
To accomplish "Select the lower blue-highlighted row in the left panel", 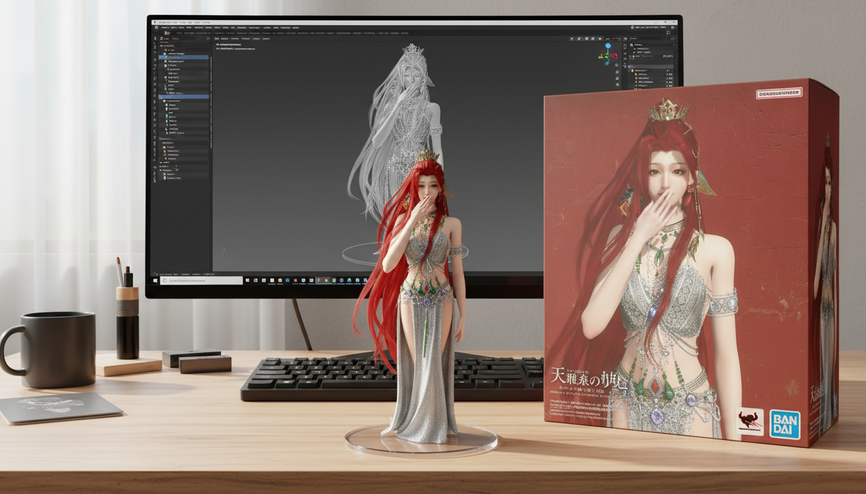I will tap(184, 96).
